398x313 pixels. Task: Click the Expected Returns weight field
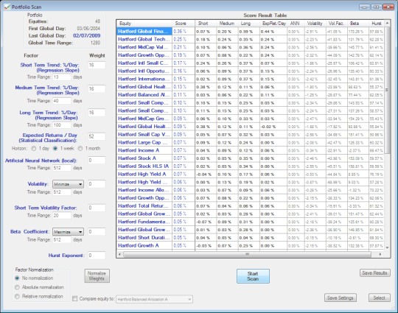coord(97,136)
